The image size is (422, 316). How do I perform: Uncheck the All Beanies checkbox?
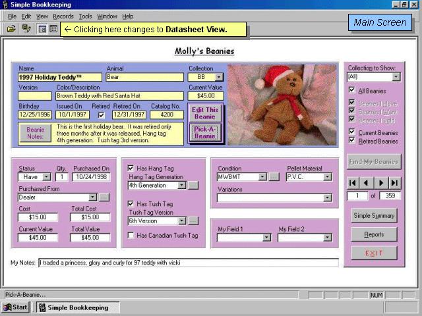tap(352, 90)
